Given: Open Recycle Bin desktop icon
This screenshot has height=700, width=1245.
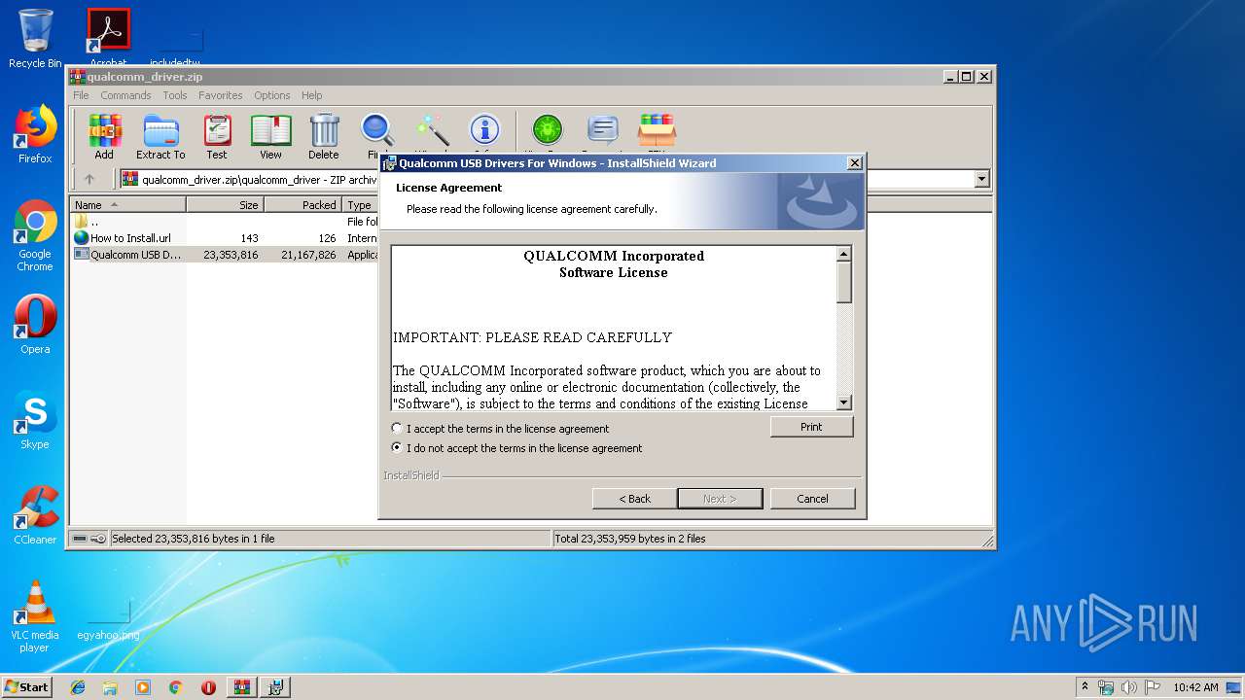Looking at the screenshot, I should [x=35, y=39].
